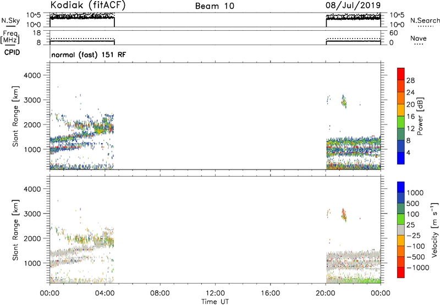
Task: Click the "2000" tick on the power panel
Action: pyautogui.click(x=32, y=124)
